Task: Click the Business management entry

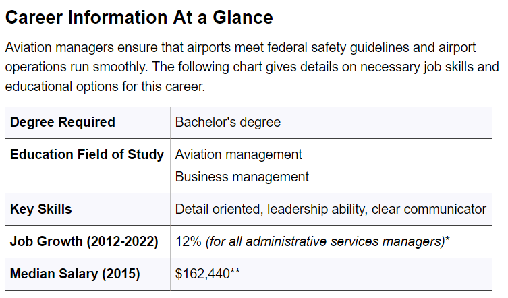Action: pyautogui.click(x=242, y=177)
